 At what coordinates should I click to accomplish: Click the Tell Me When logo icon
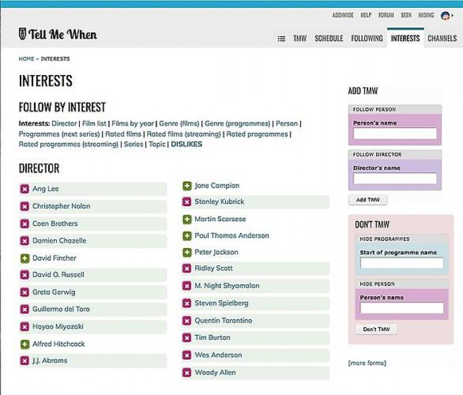coord(23,34)
